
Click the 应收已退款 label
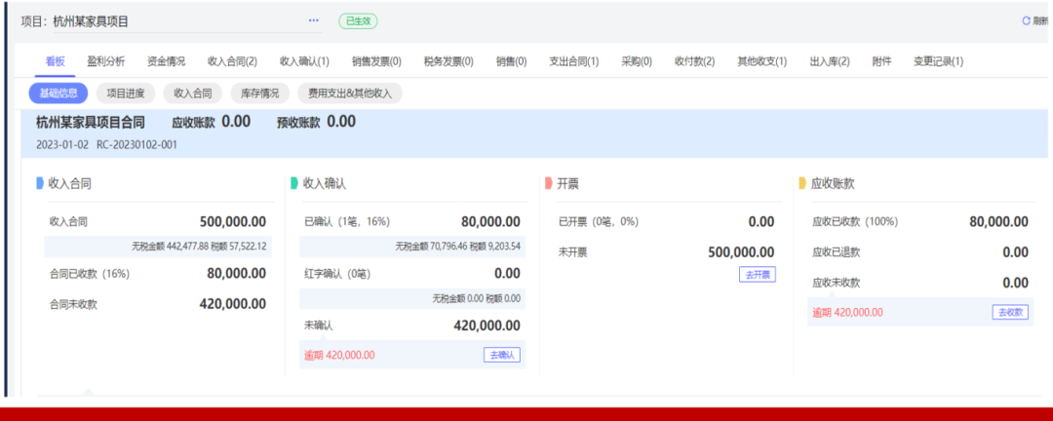point(837,252)
